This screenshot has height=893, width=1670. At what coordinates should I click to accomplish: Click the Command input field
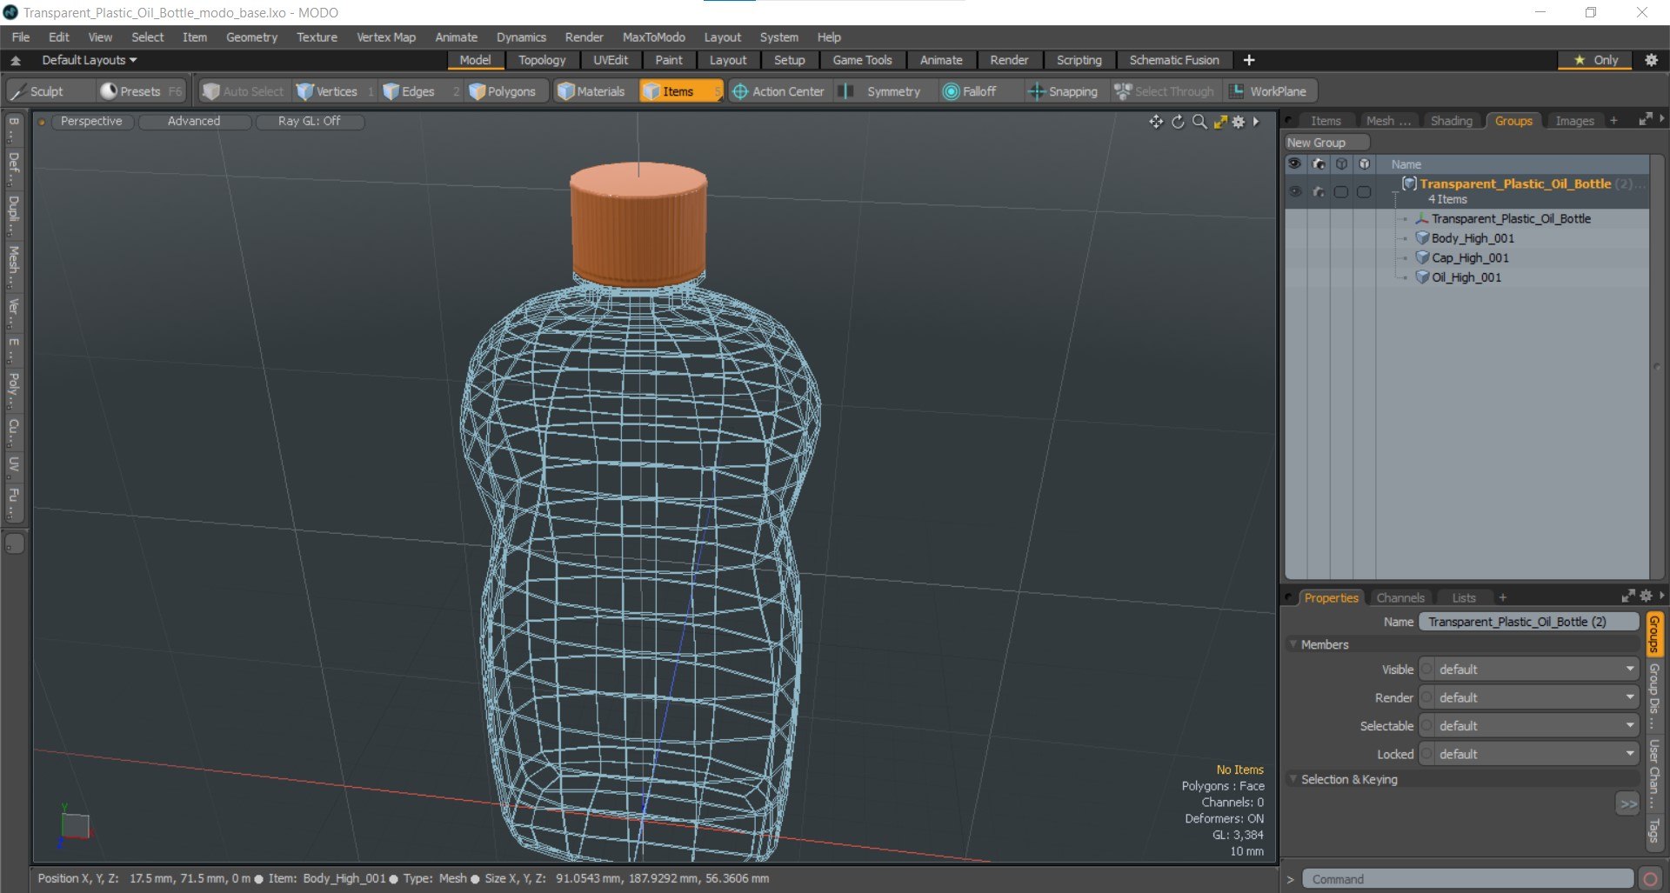[1467, 879]
